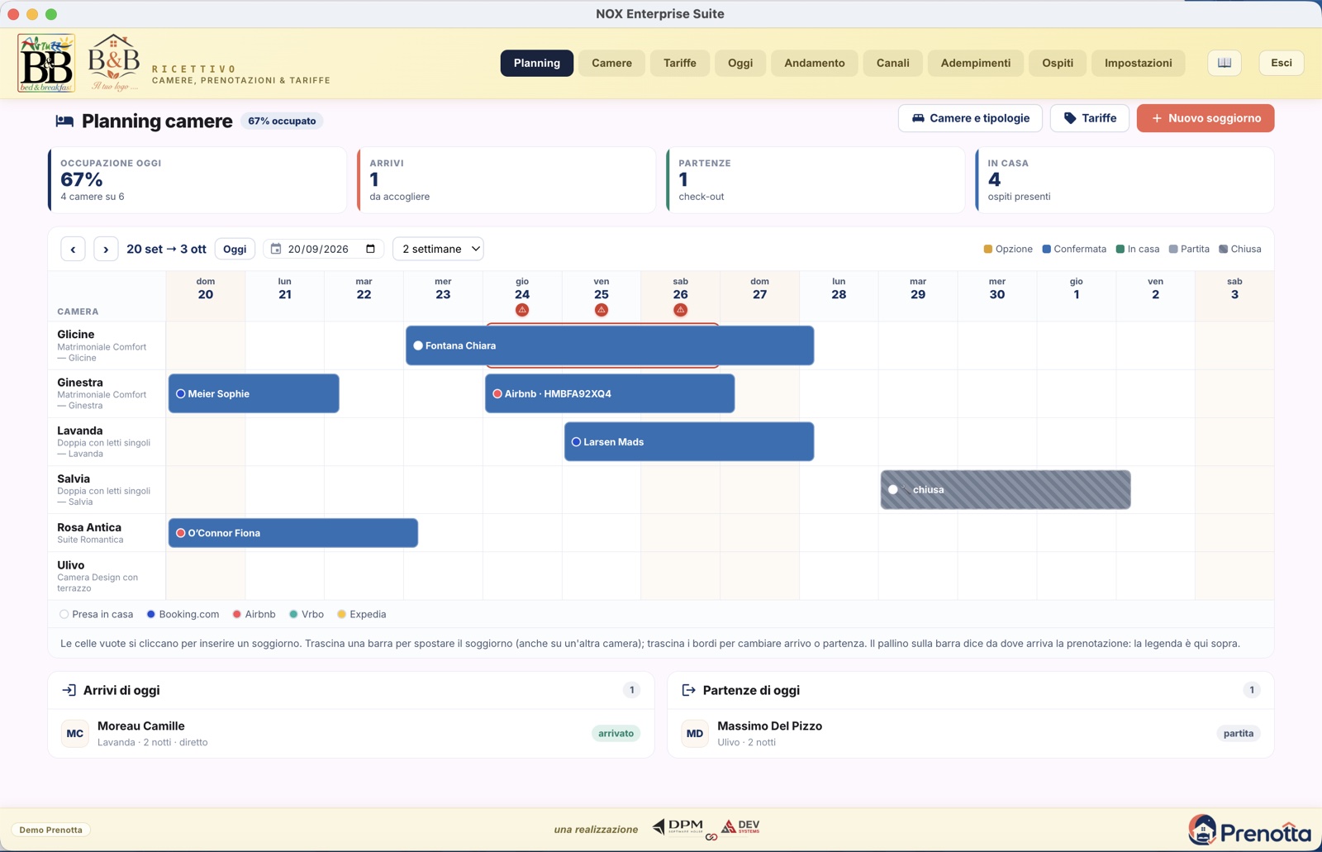Jump to today with Oggi button
Viewport: 1322px width, 852px height.
(235, 249)
